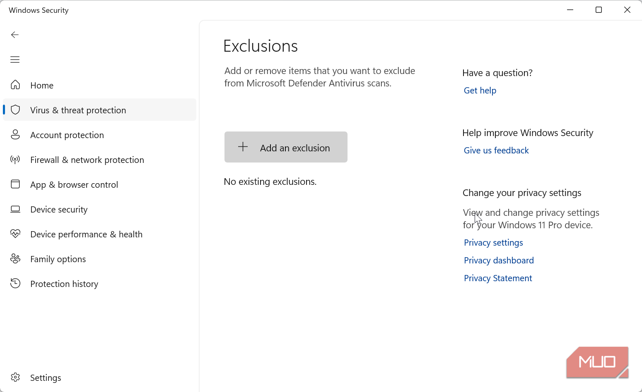Click the Virus & threat protection shield icon

tap(15, 110)
